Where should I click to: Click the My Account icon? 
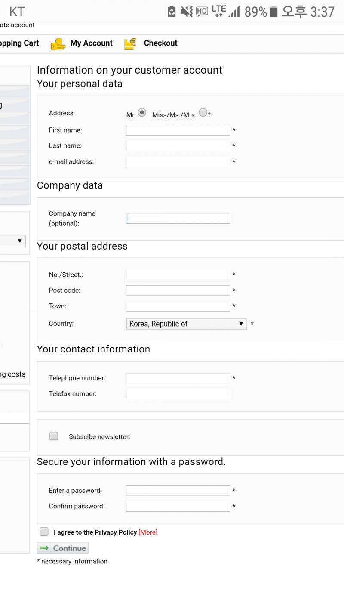(58, 44)
